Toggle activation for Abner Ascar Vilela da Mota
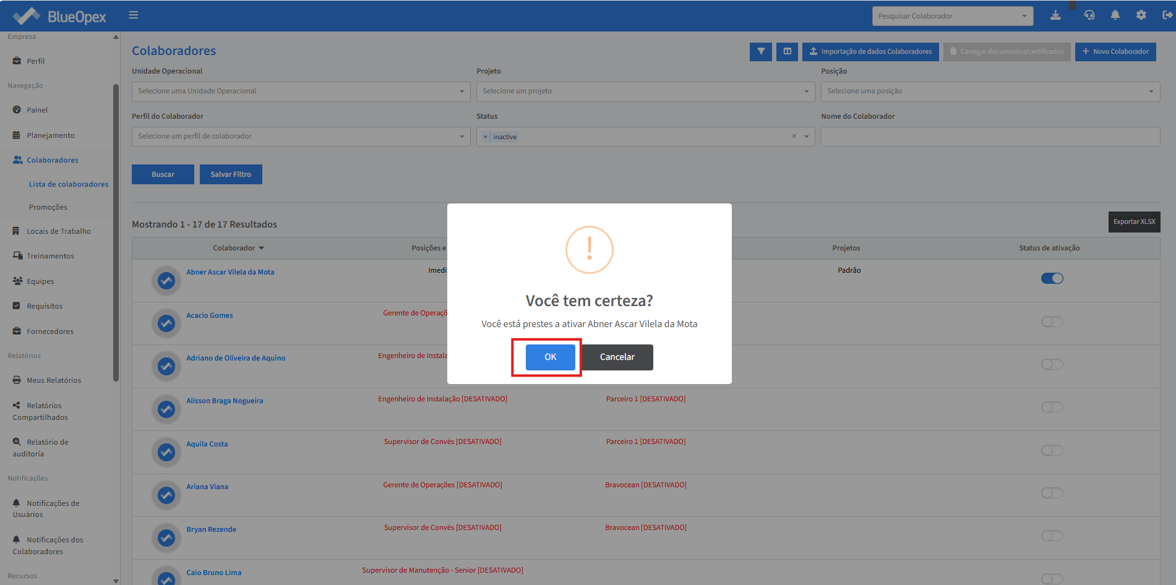 pyautogui.click(x=1052, y=278)
